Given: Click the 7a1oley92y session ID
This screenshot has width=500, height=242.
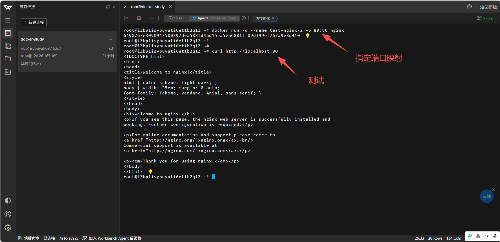Looking at the screenshot, I should [x=69, y=238].
